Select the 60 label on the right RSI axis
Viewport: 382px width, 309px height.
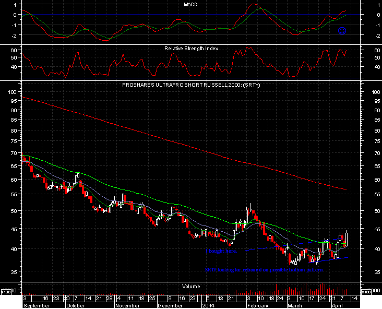(377, 50)
